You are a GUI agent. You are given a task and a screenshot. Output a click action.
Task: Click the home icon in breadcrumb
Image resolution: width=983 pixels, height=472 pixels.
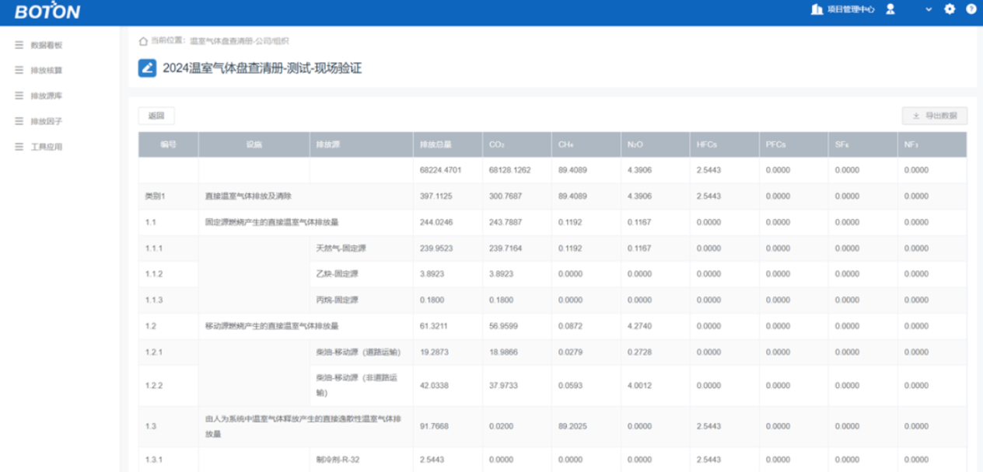143,40
